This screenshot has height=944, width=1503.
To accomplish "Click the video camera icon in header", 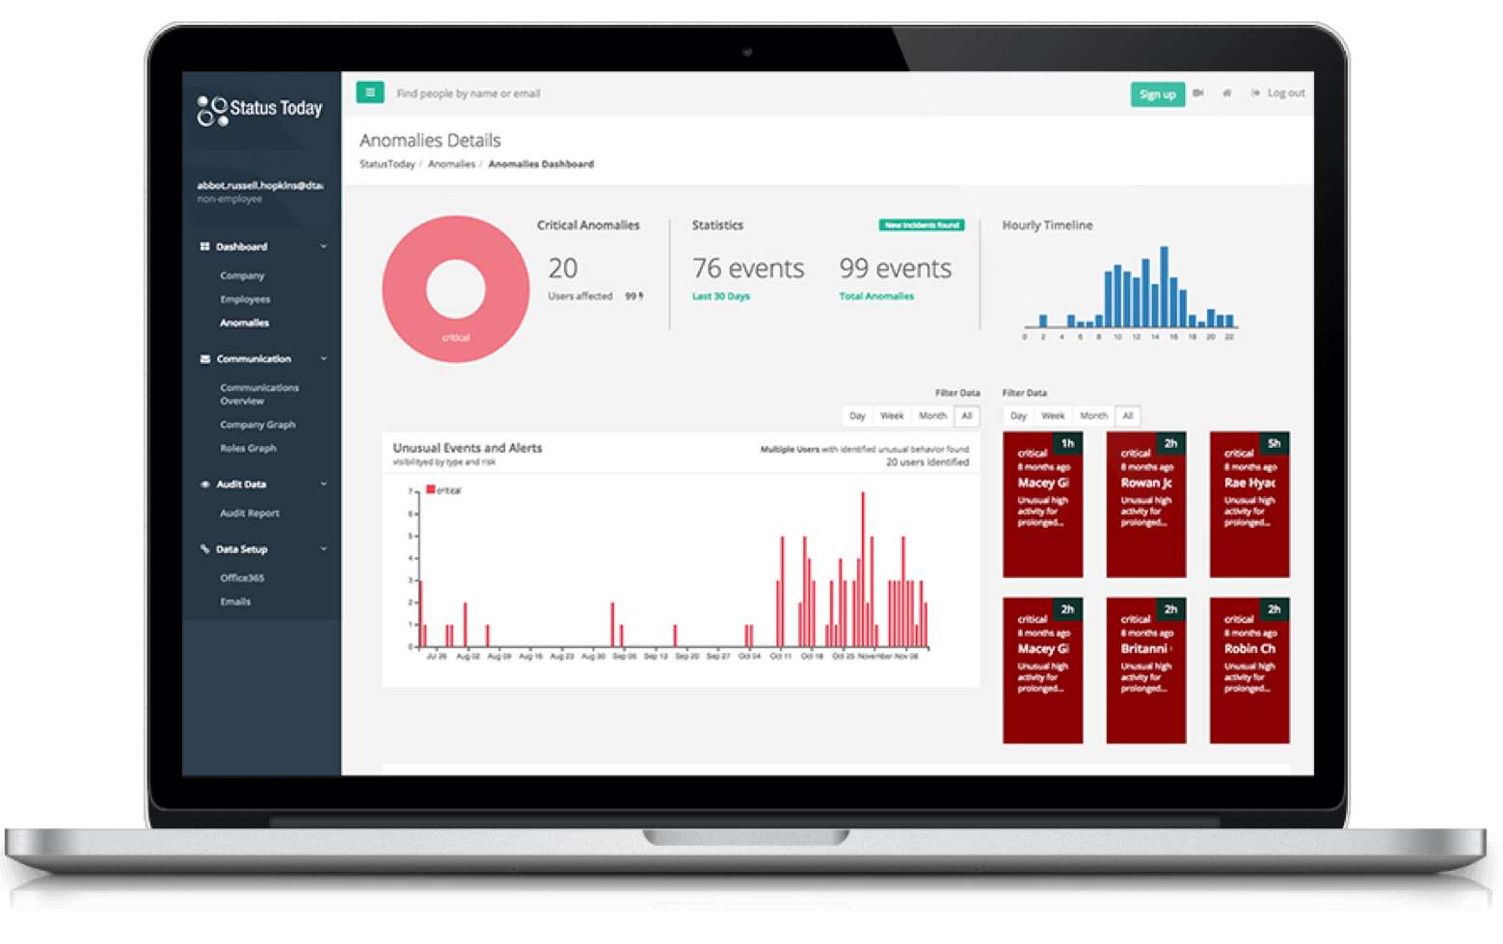I will 1197,93.
